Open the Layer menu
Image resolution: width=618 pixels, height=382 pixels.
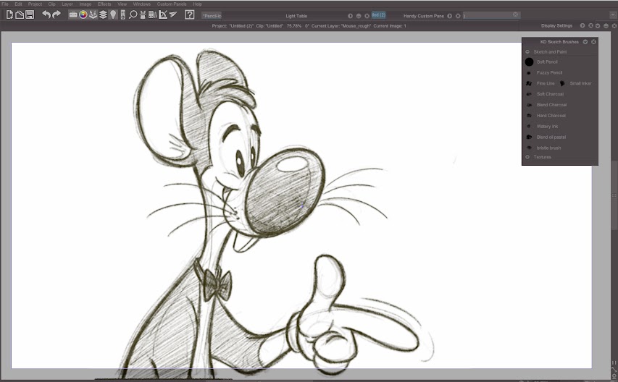(67, 4)
